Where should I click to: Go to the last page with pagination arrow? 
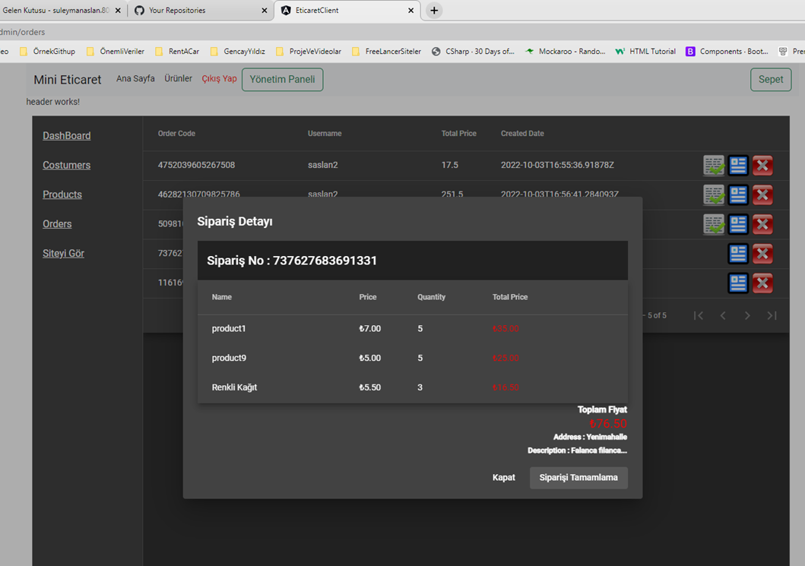coord(772,315)
